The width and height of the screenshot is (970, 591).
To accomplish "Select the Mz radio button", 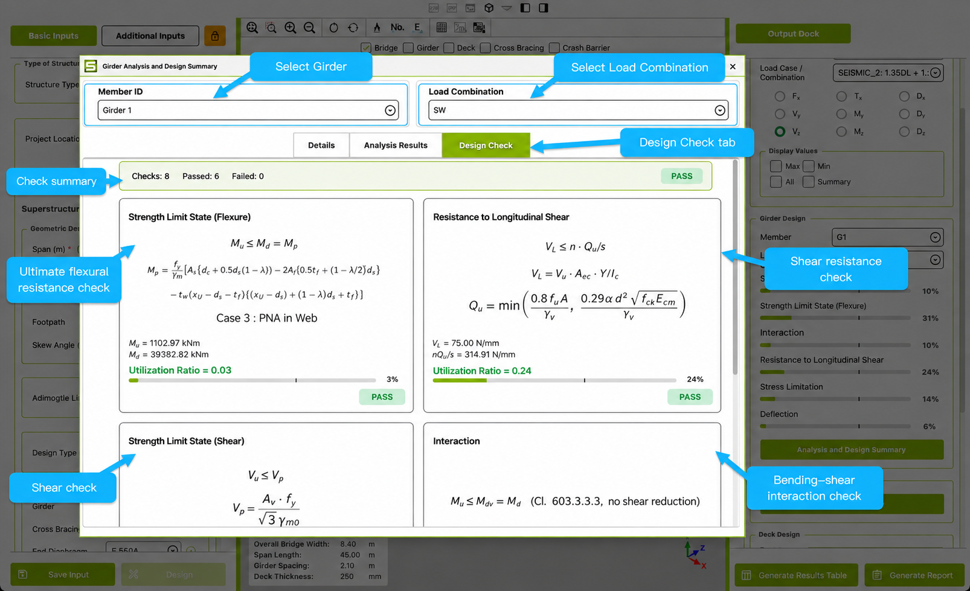I will tap(841, 132).
